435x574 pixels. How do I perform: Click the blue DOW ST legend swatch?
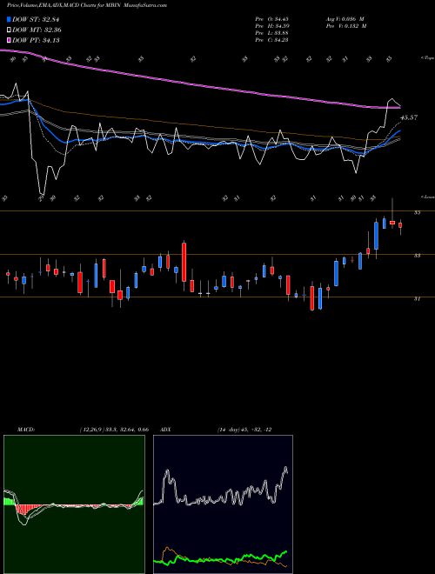pyautogui.click(x=9, y=19)
